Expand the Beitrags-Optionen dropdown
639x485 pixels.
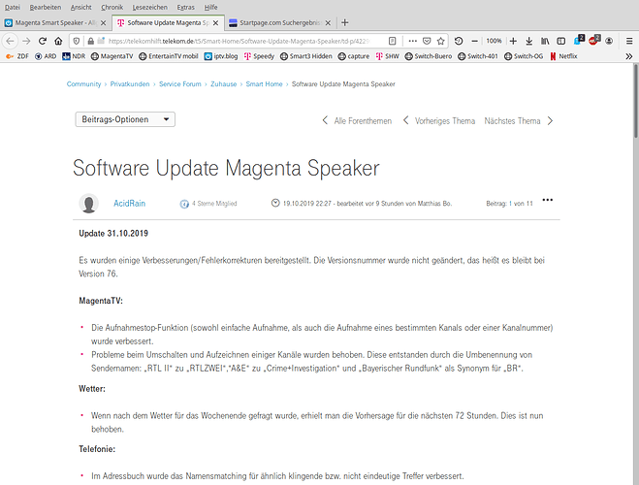point(125,119)
